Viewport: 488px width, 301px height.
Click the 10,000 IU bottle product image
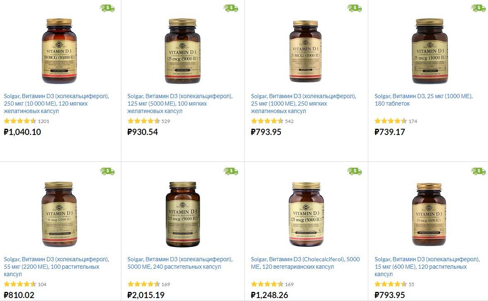[59, 51]
